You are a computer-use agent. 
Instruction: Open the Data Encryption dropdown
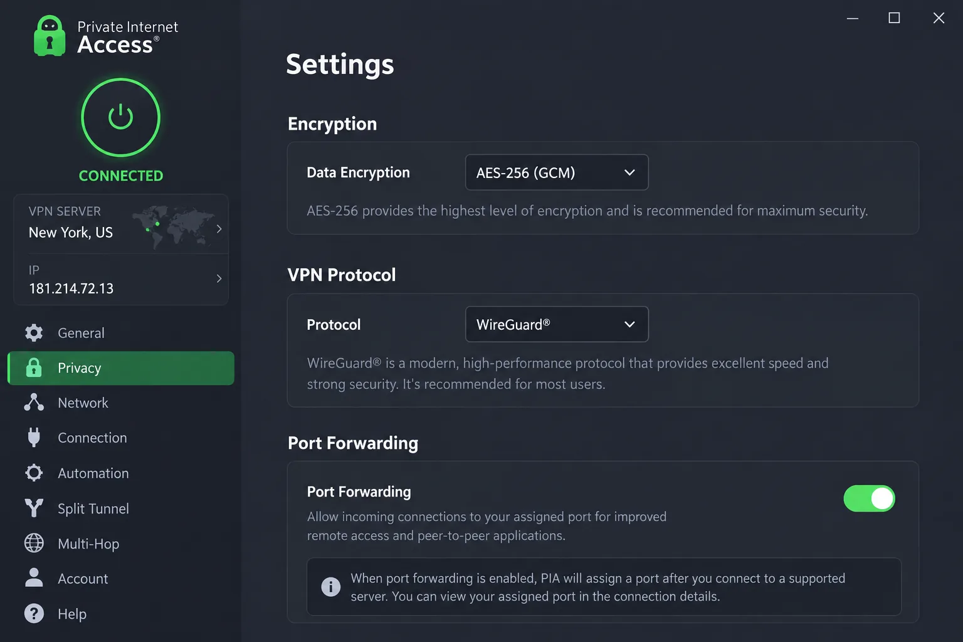(x=557, y=172)
